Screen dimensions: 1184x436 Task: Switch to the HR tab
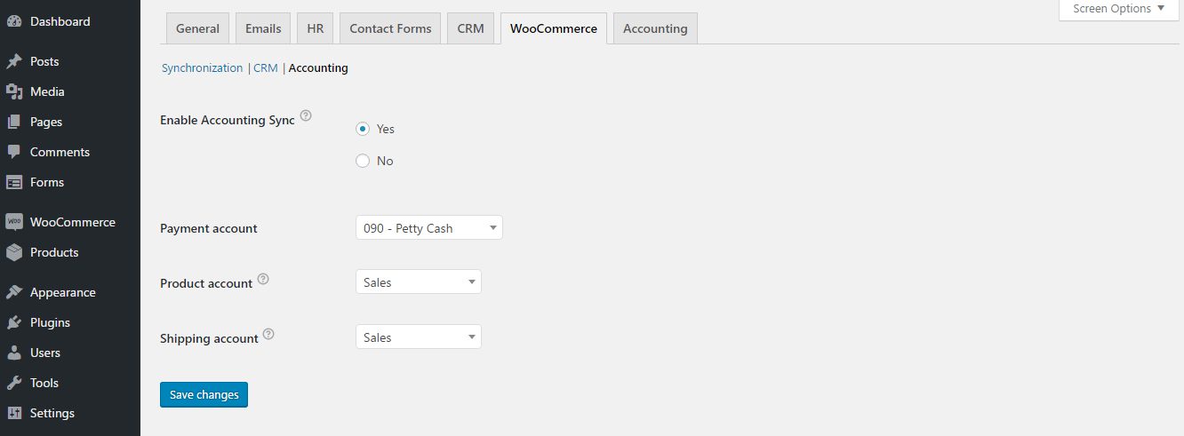click(x=315, y=28)
